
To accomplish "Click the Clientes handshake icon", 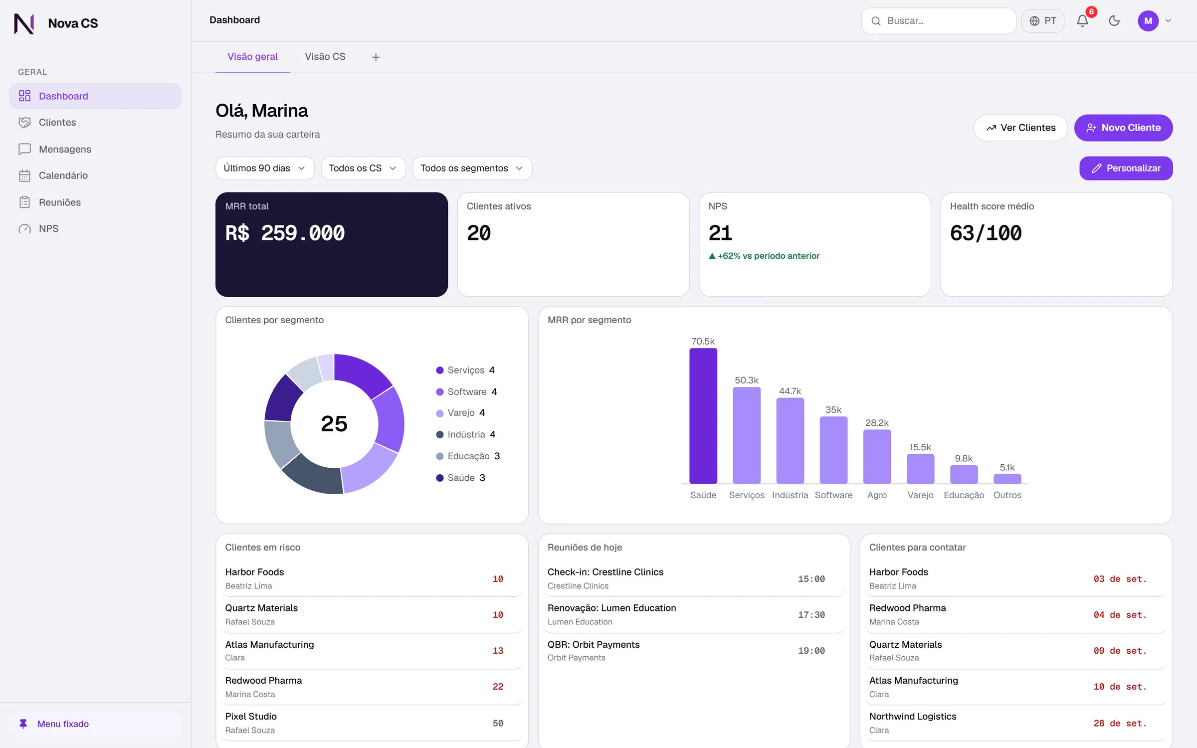I will 24,123.
